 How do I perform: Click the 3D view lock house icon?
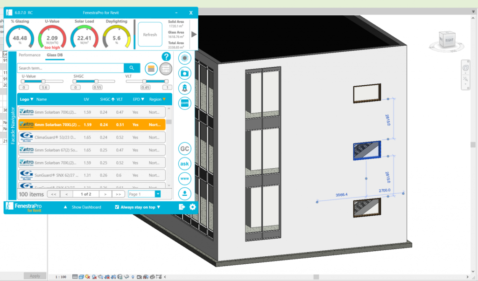pos(120,277)
